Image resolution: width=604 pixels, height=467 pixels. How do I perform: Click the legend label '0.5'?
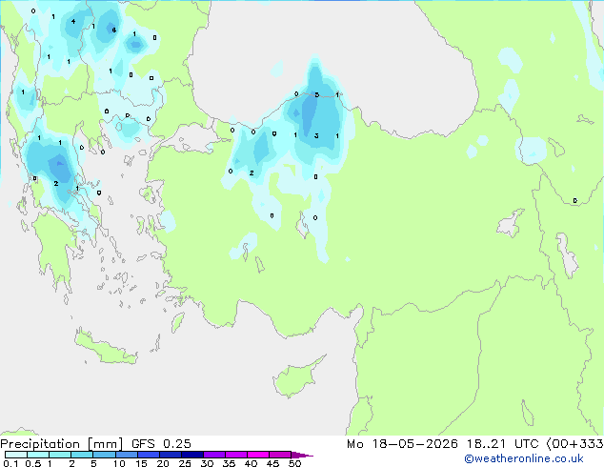point(32,463)
